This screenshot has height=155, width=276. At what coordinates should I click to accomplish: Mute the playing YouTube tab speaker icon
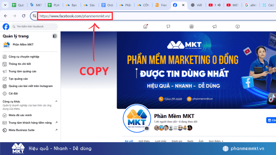coord(219,5)
